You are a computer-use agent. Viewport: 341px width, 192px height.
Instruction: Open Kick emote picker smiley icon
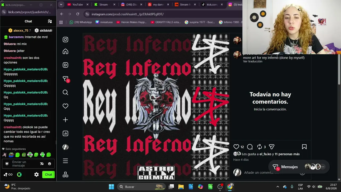(x=50, y=164)
